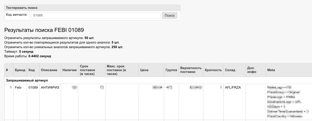312x121 pixels.
Task: Select the Код column header
Action: pyautogui.click(x=32, y=70)
